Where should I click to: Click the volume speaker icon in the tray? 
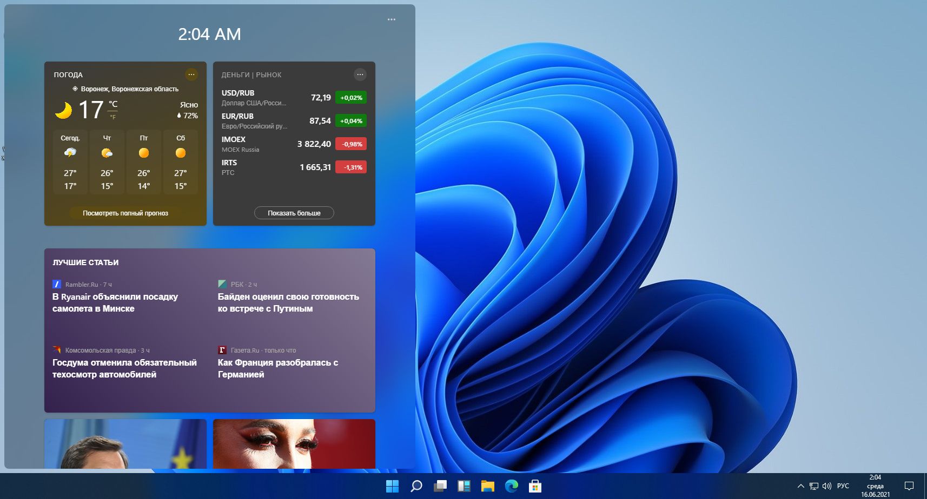click(x=827, y=486)
